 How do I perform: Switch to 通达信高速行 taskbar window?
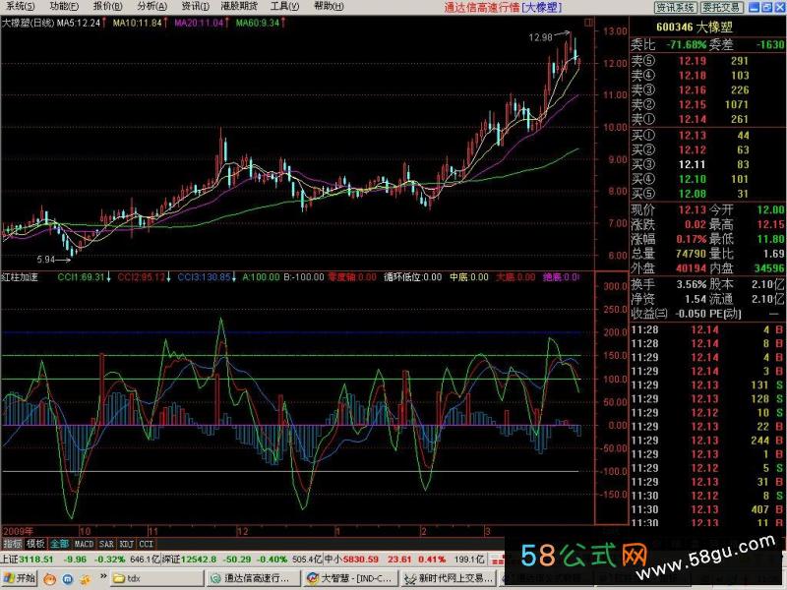[254, 578]
